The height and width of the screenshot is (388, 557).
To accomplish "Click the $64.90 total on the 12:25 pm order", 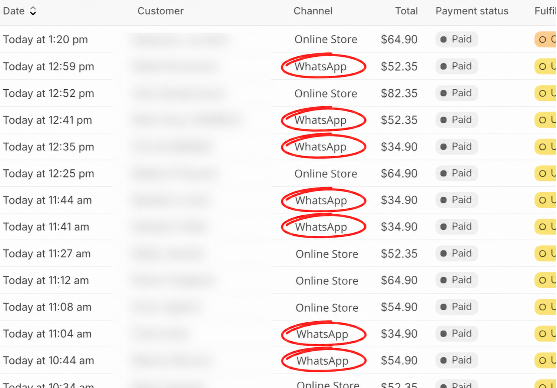I will point(399,173).
